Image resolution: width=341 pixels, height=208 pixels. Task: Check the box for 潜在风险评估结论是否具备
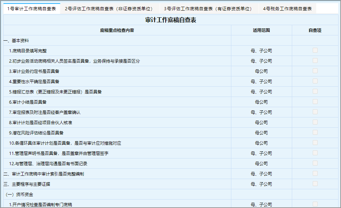tap(315, 133)
